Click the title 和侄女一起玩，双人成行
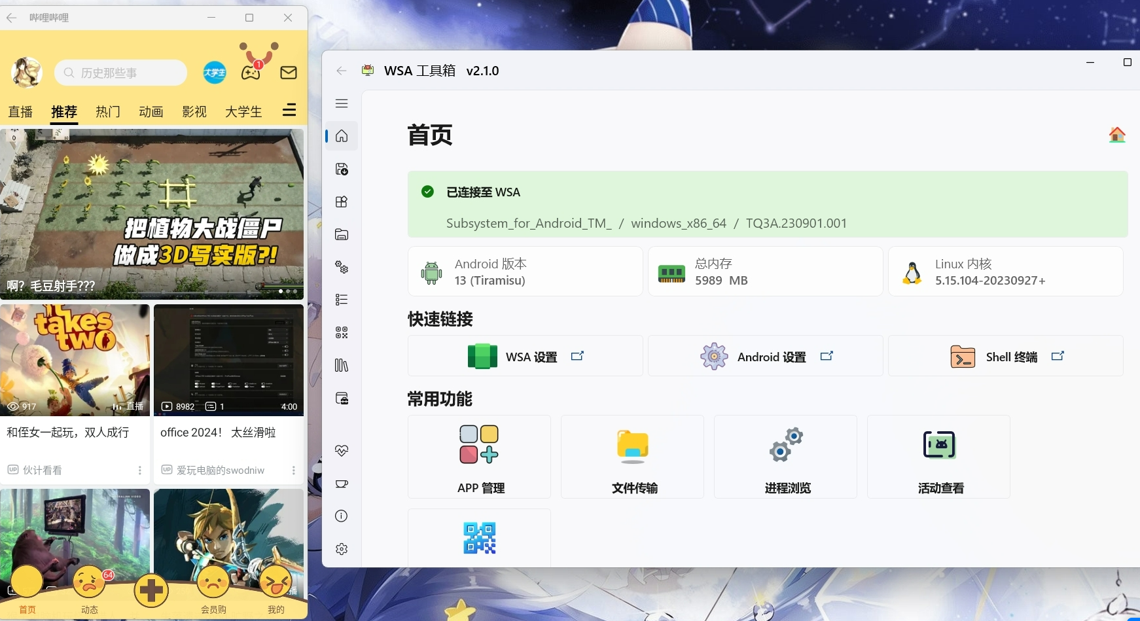The width and height of the screenshot is (1140, 621). (68, 433)
